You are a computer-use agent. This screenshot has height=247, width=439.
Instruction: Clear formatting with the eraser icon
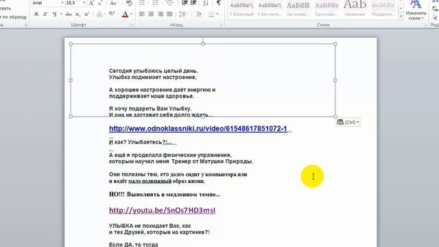click(129, 3)
